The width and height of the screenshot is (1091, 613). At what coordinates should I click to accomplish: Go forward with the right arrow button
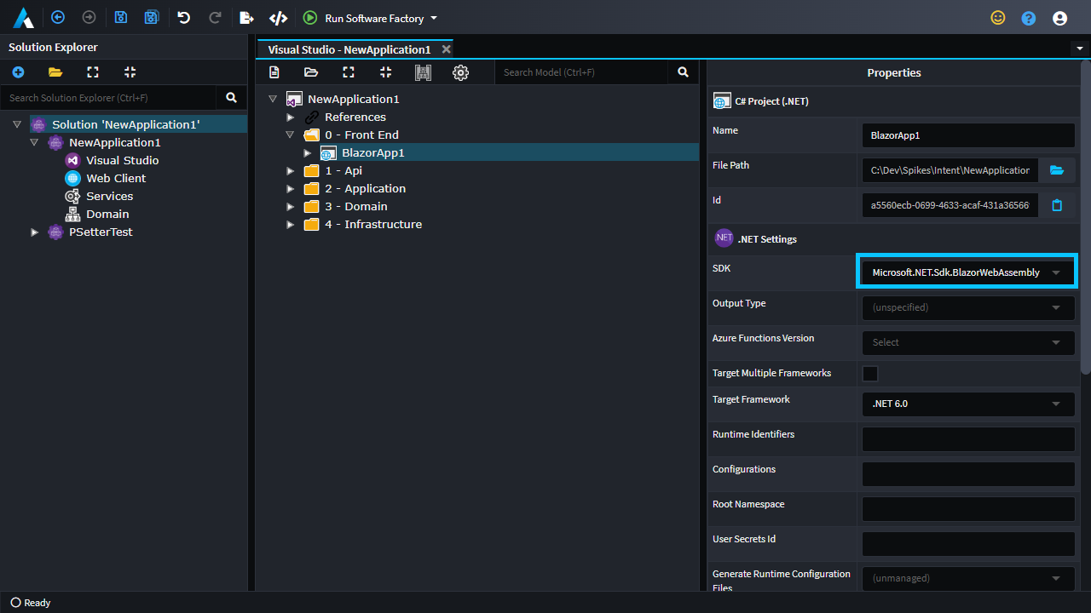[x=89, y=17]
